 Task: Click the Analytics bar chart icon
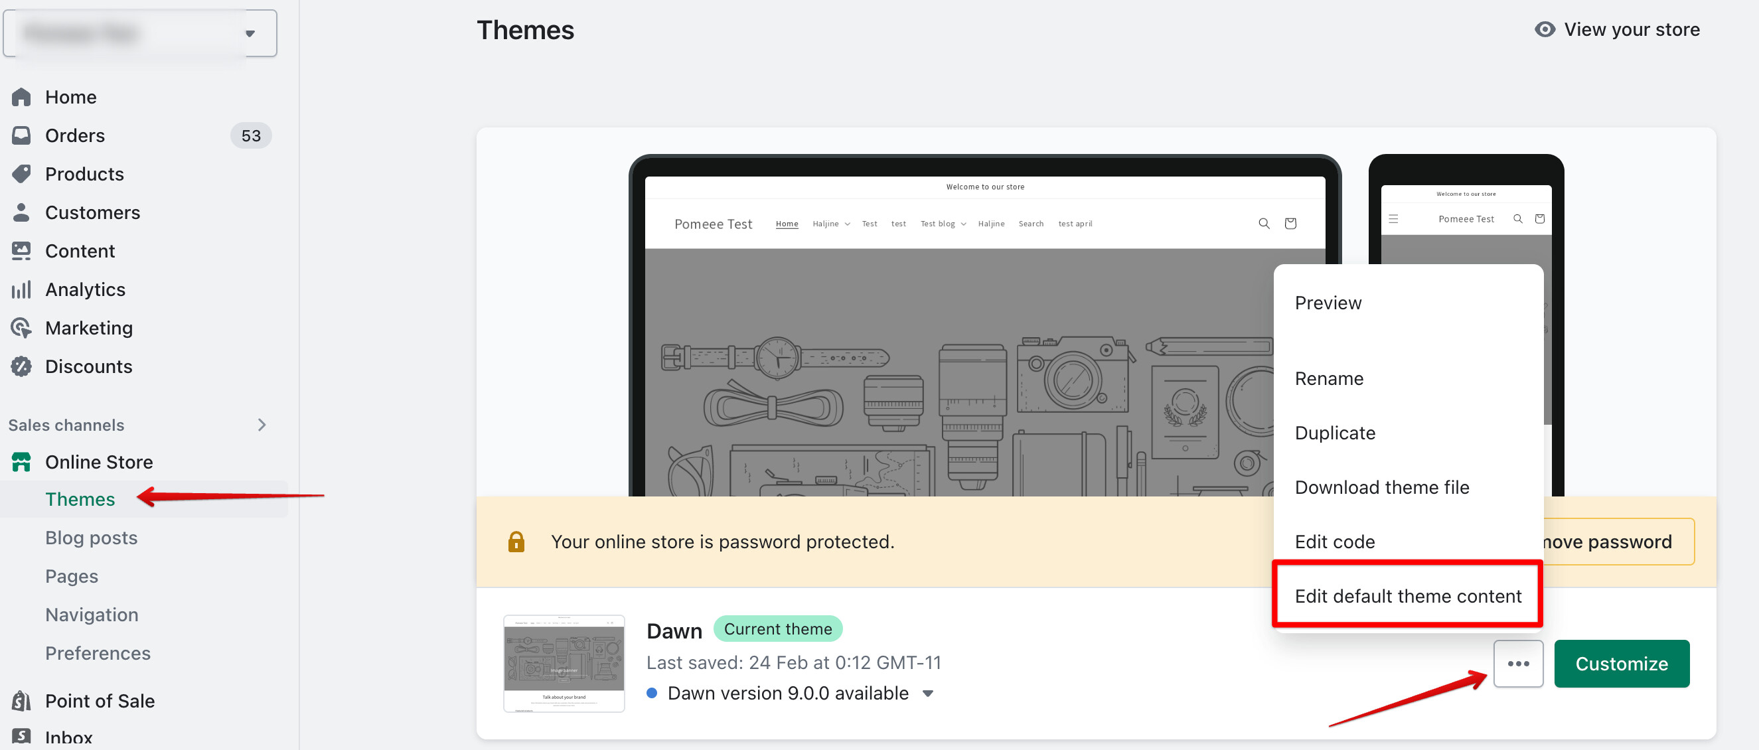coord(21,289)
